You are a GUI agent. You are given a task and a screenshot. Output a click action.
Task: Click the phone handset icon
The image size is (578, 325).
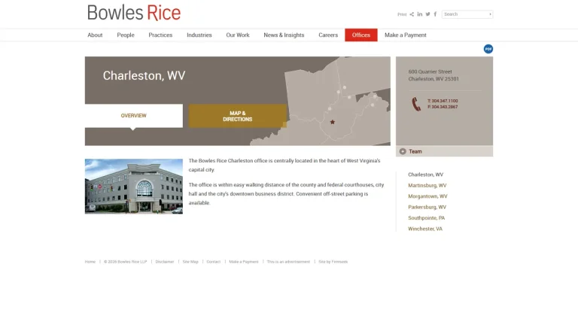click(416, 104)
